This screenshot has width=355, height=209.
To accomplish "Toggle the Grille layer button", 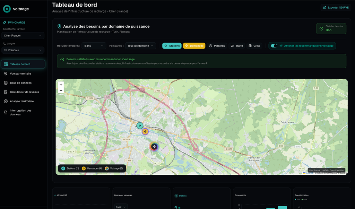I will [254, 46].
